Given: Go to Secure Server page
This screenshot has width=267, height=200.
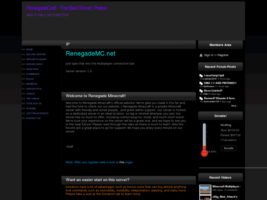Looking at the screenshot, I should (36, 54).
